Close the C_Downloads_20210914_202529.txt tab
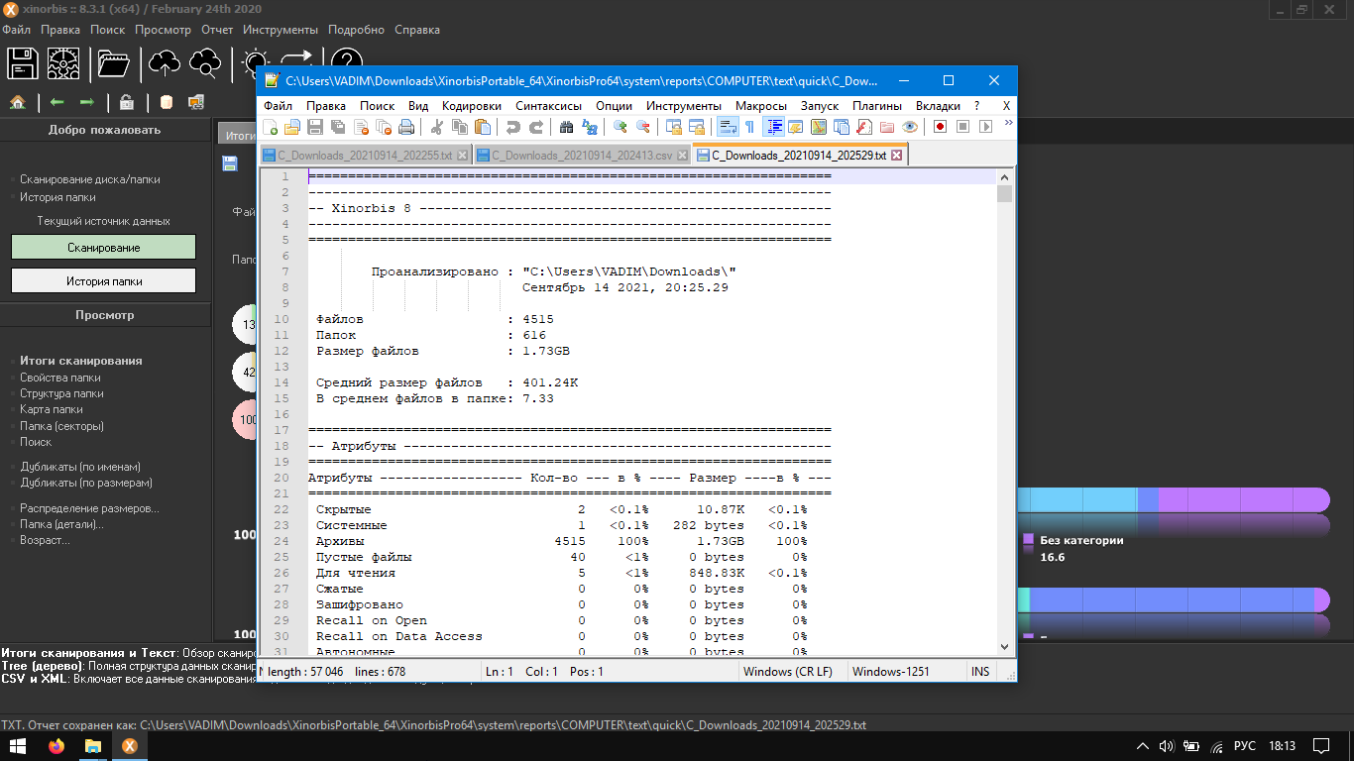This screenshot has height=761, width=1354. 896,156
